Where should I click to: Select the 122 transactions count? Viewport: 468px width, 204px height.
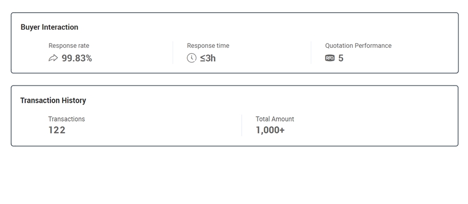pos(57,130)
